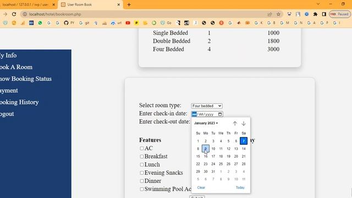Tick the Breakfast checkbox
This screenshot has height=198, width=352.
pyautogui.click(x=142, y=156)
